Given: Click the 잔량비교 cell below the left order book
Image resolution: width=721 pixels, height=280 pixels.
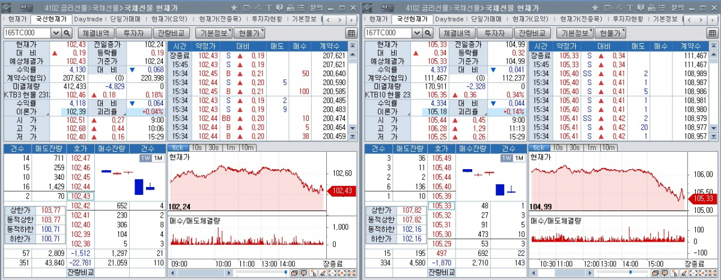Looking at the screenshot, I should (x=81, y=272).
